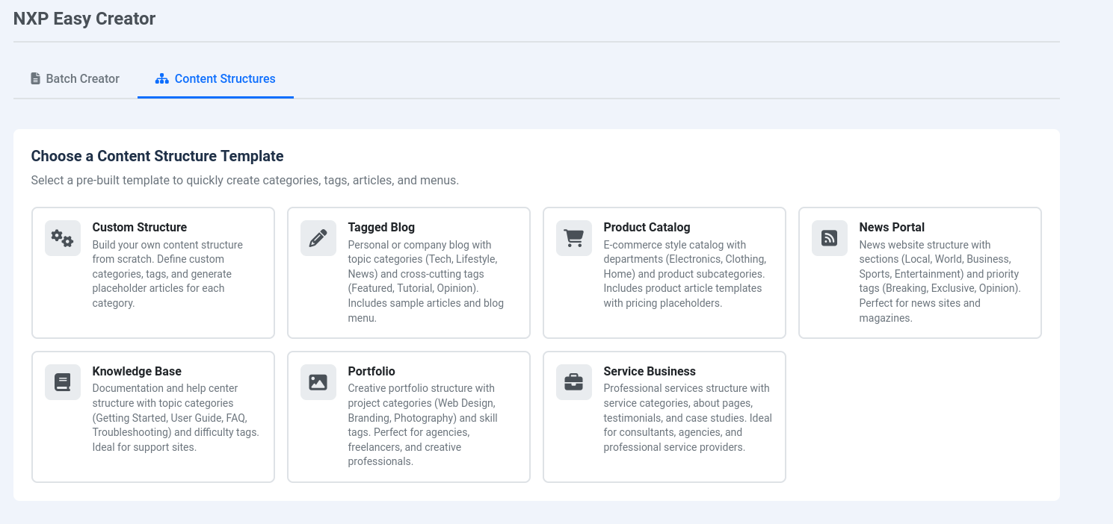Click the pencil icon for Tagged Blog
This screenshot has height=524, width=1113.
coord(318,238)
